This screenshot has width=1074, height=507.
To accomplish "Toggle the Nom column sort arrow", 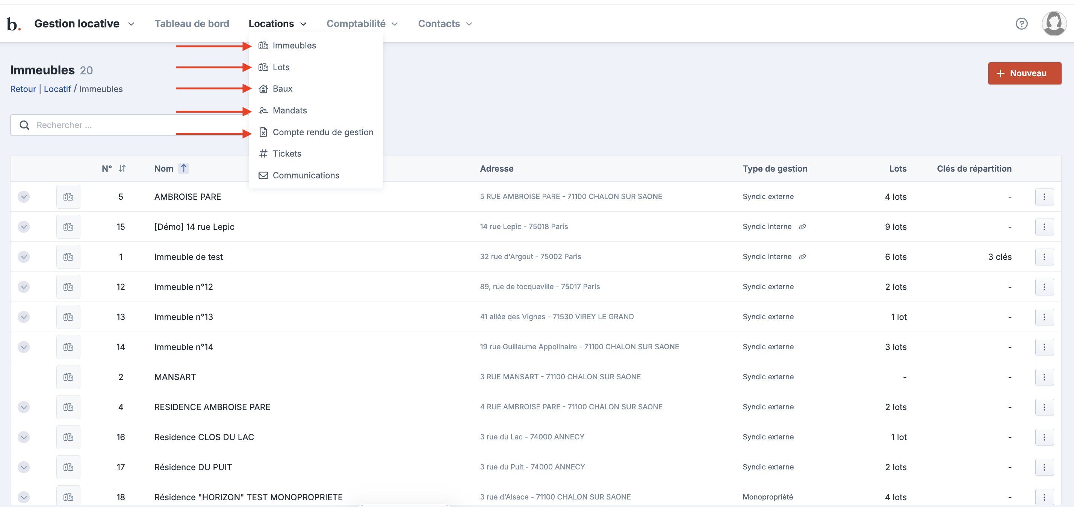I will tap(183, 168).
